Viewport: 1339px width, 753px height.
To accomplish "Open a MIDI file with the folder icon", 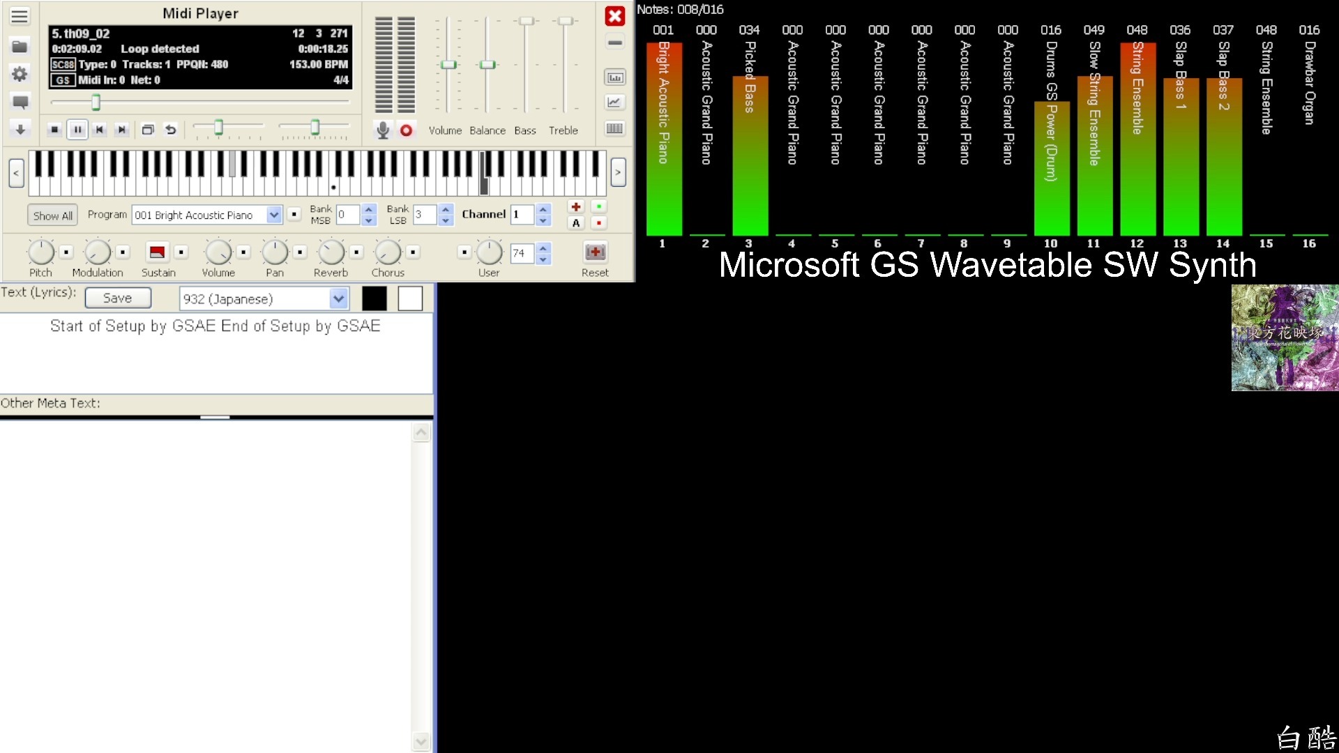I will point(20,45).
